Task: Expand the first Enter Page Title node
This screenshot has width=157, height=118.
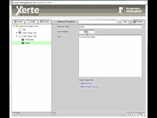Action: [17, 33]
